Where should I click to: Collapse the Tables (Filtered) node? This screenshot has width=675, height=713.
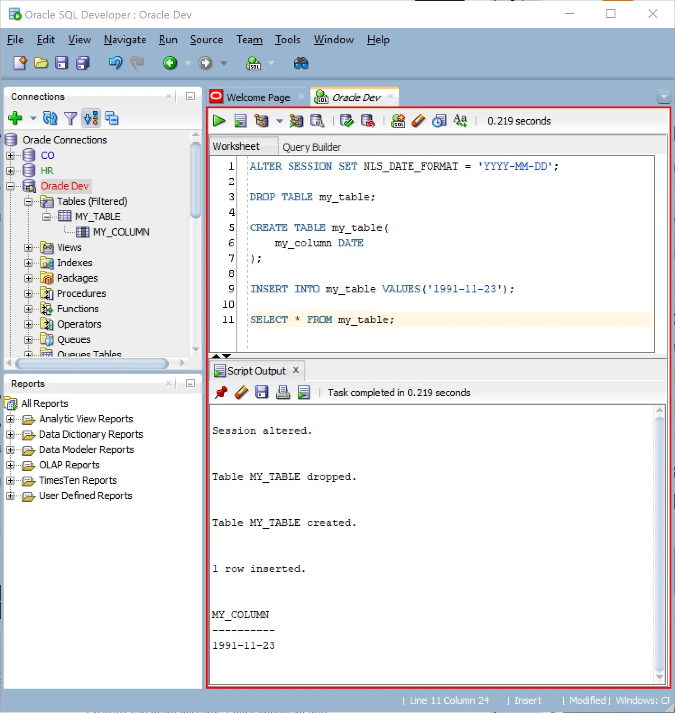point(28,201)
